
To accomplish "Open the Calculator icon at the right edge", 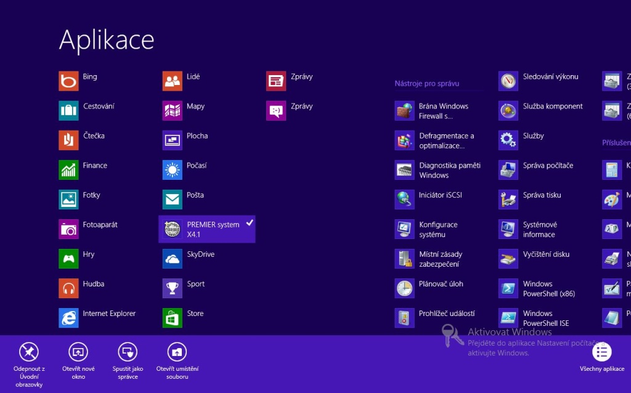I will (x=612, y=170).
